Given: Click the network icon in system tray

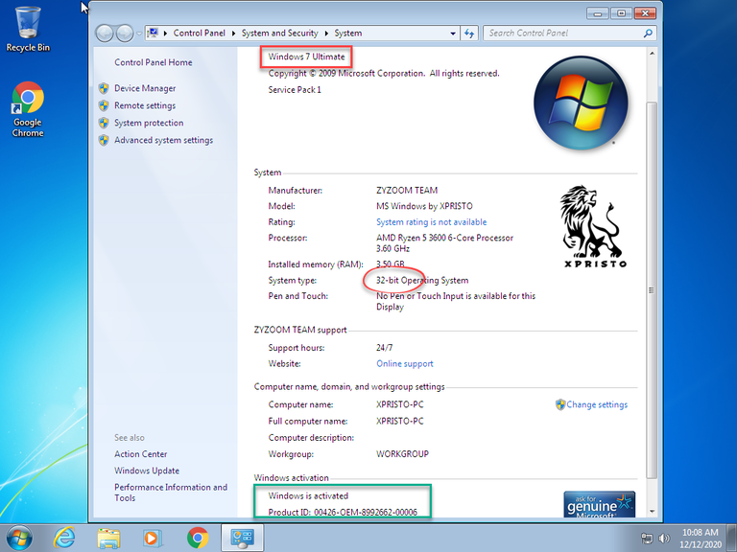Looking at the screenshot, I should pos(647,539).
